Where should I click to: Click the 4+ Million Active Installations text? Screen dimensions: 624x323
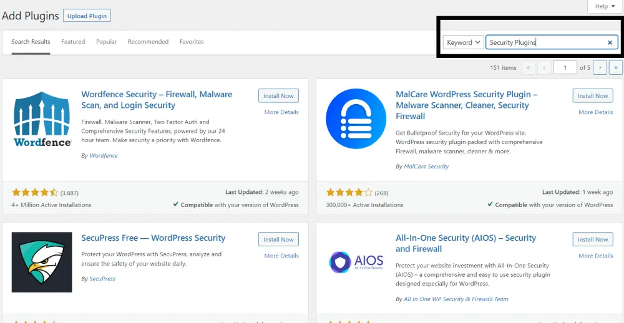(51, 205)
